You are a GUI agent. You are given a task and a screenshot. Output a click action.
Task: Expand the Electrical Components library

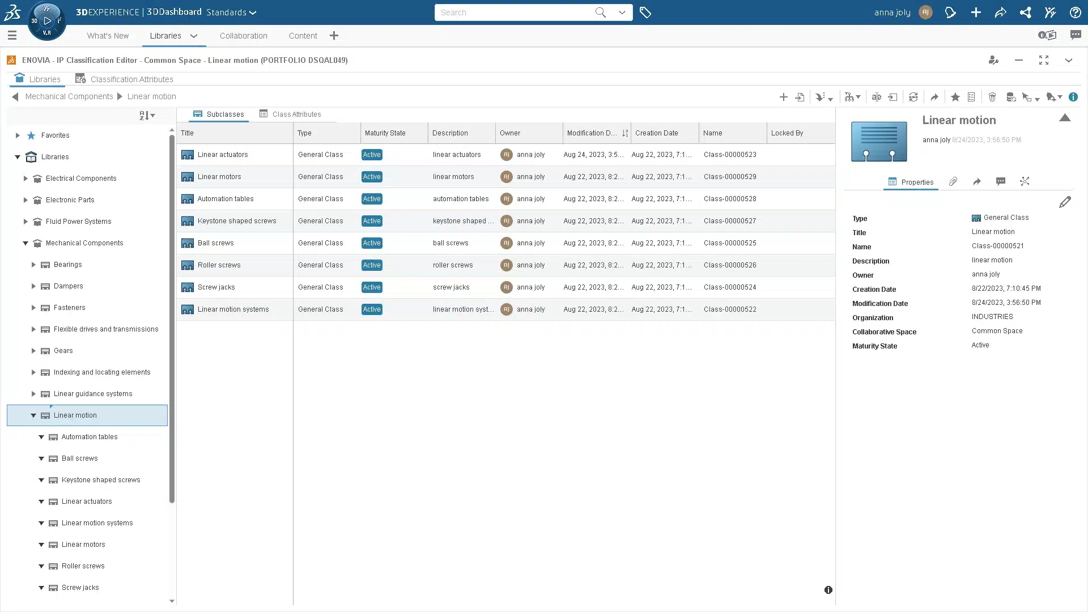pos(25,178)
